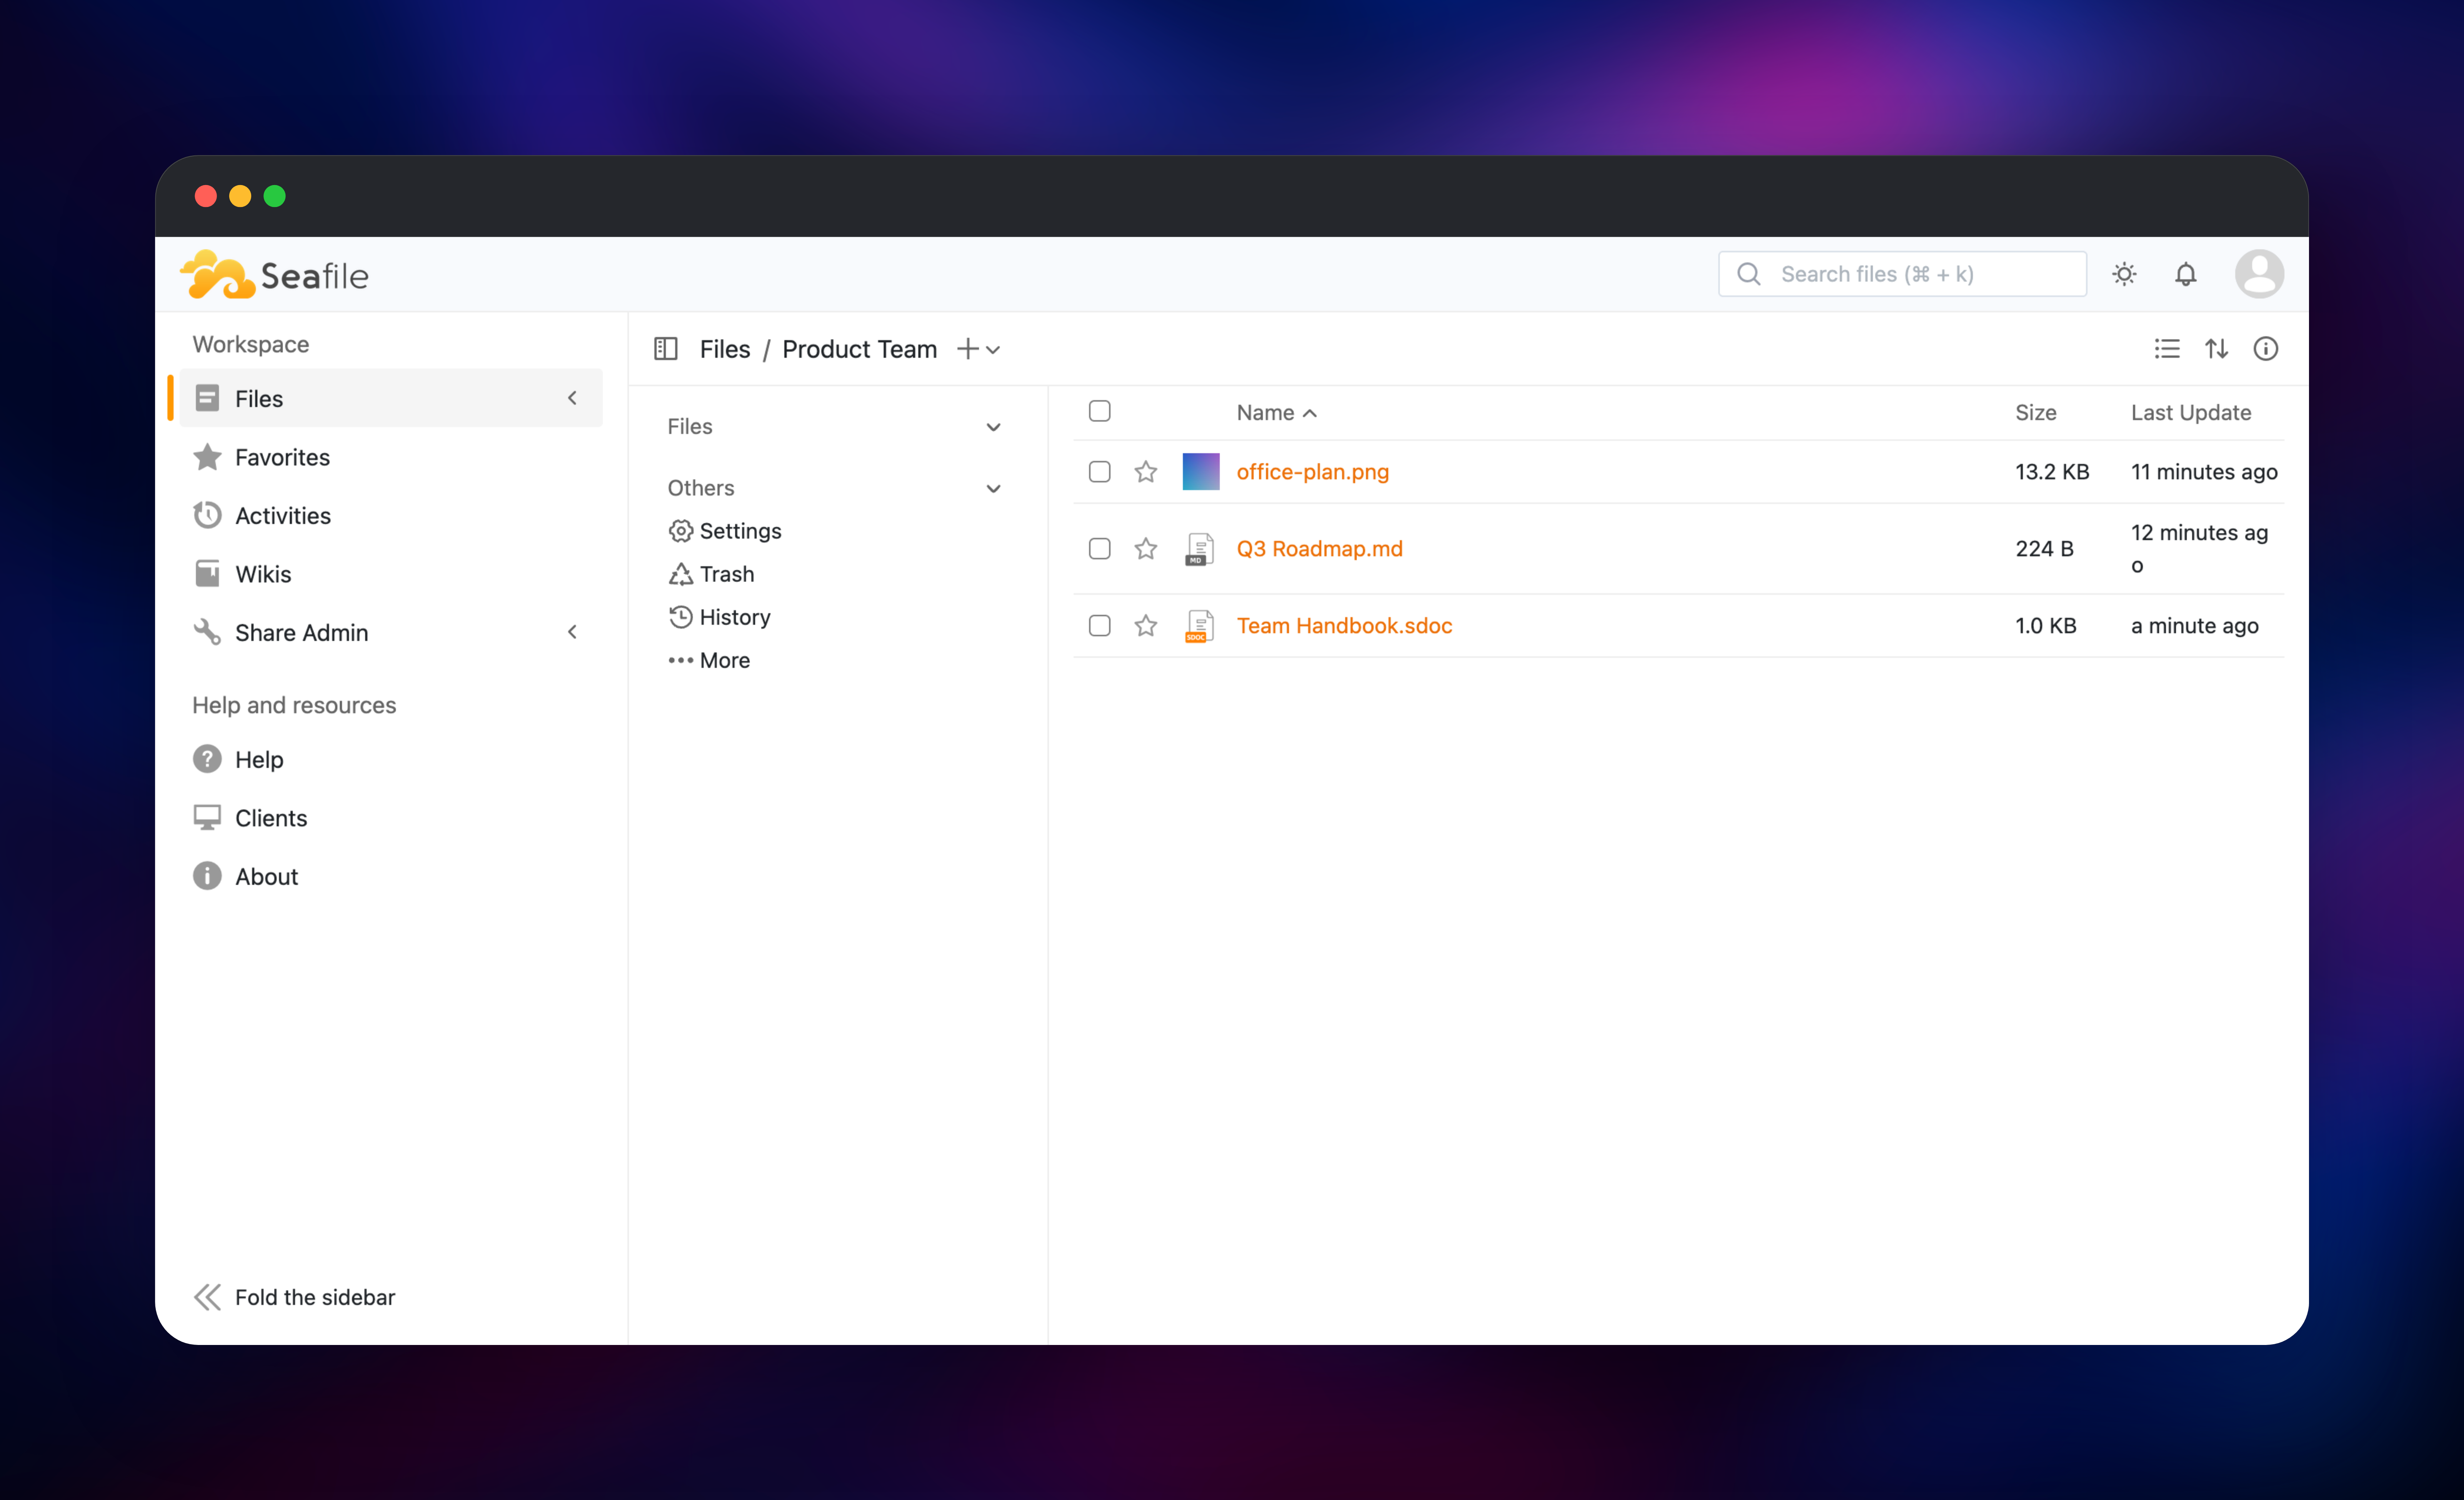Toggle the library side panel icon
The height and width of the screenshot is (1500, 2464).
pos(665,349)
